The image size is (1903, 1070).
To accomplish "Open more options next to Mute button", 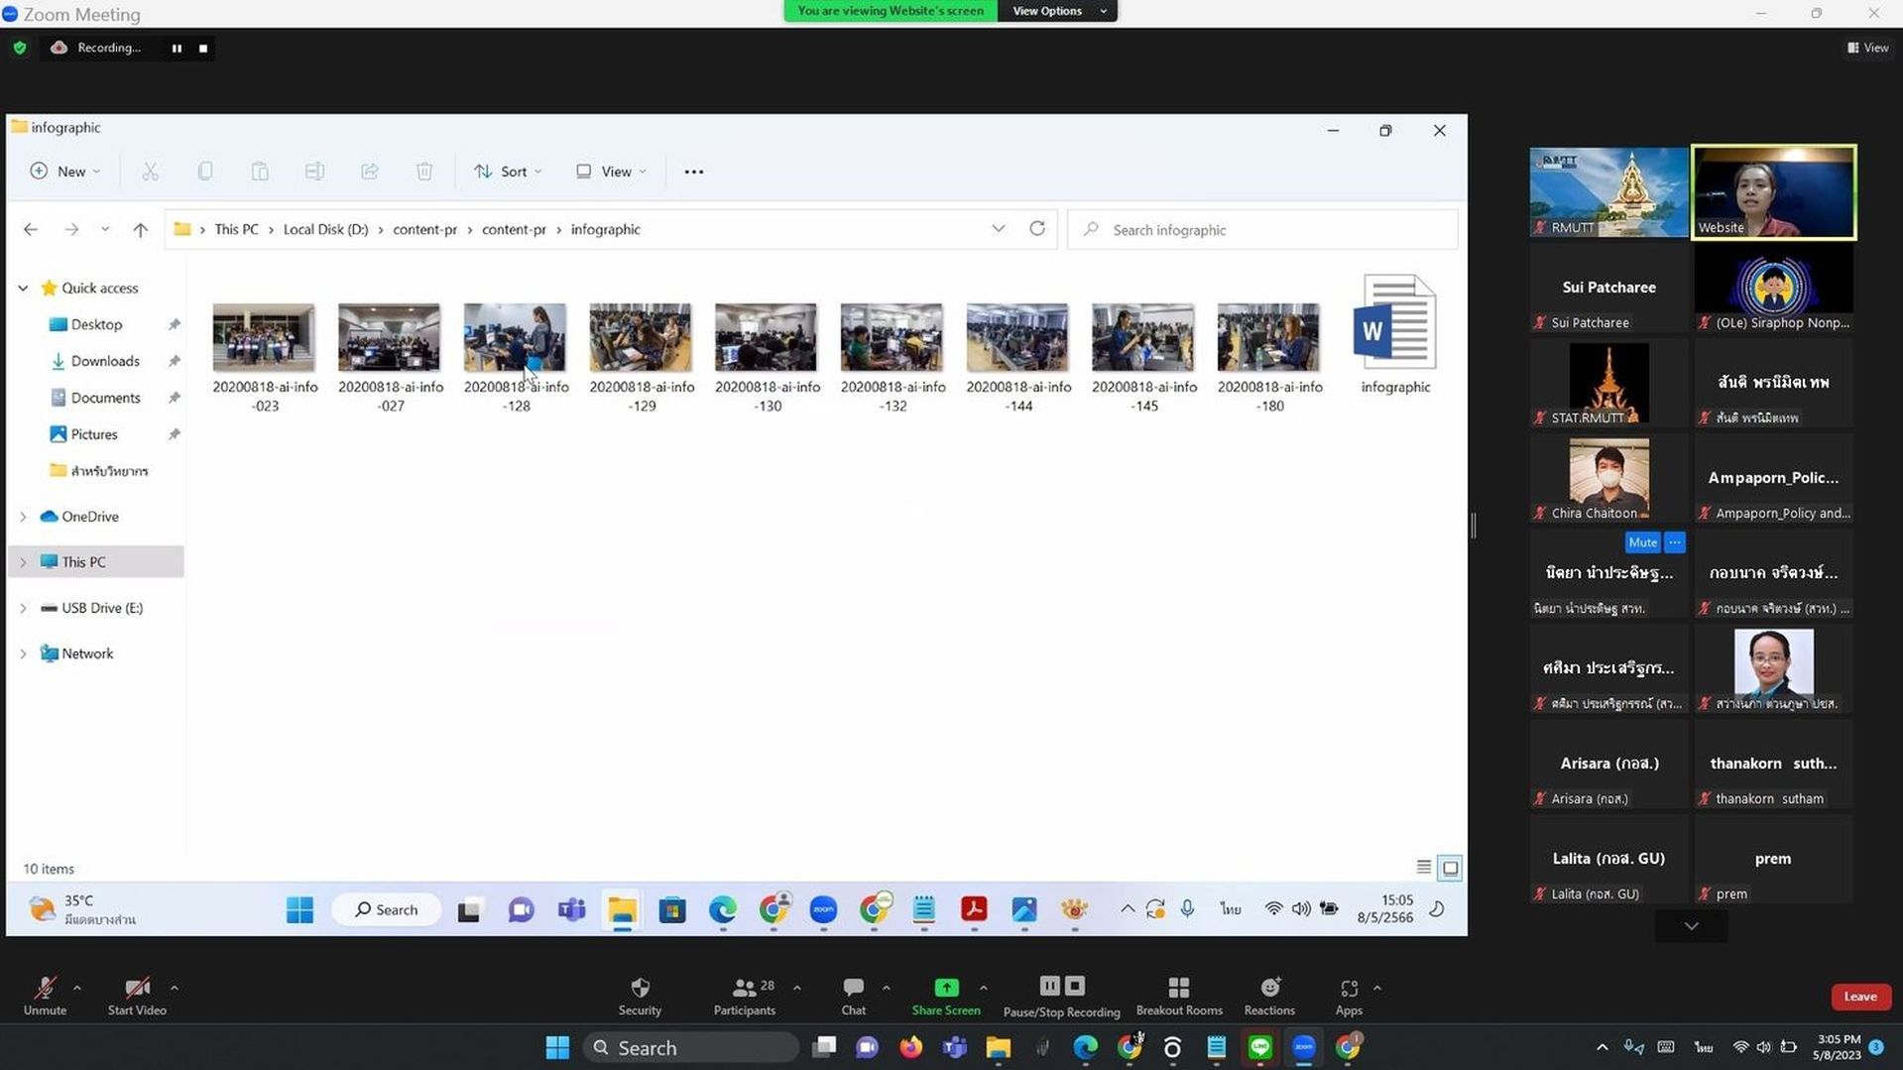I will (x=1675, y=542).
